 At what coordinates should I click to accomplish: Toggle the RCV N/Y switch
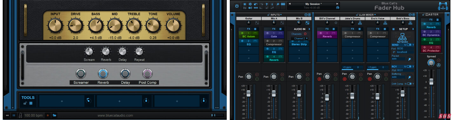(x=409, y=66)
